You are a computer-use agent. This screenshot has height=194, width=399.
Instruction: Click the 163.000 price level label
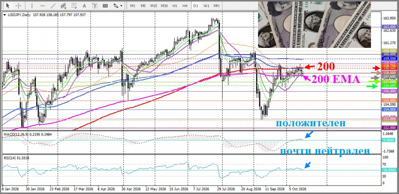pos(389,27)
